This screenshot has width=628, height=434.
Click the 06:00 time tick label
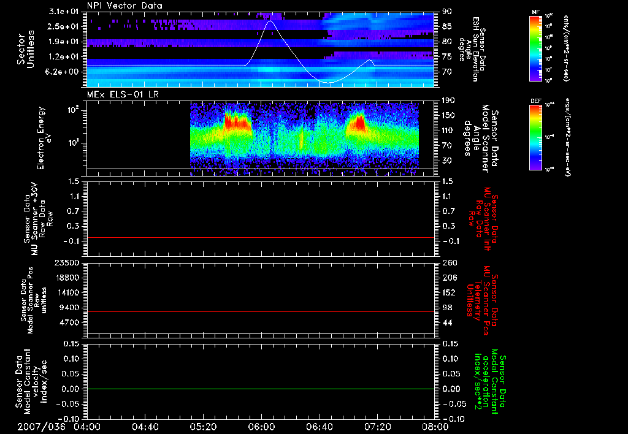(x=261, y=427)
